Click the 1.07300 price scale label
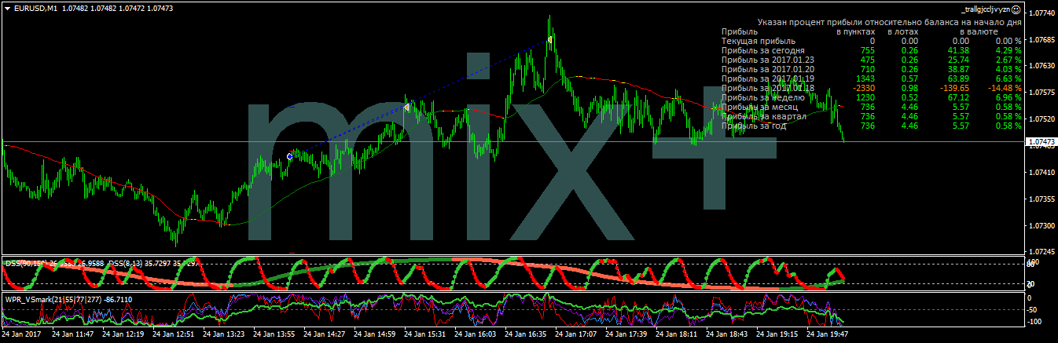The height and width of the screenshot is (343, 1058). [x=1041, y=226]
